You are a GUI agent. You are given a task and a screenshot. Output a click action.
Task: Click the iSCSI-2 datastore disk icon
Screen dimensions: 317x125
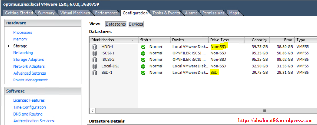[x=95, y=60]
